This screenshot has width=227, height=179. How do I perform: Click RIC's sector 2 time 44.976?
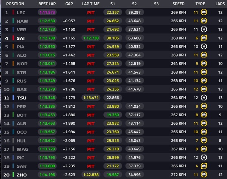[x=134, y=157]
